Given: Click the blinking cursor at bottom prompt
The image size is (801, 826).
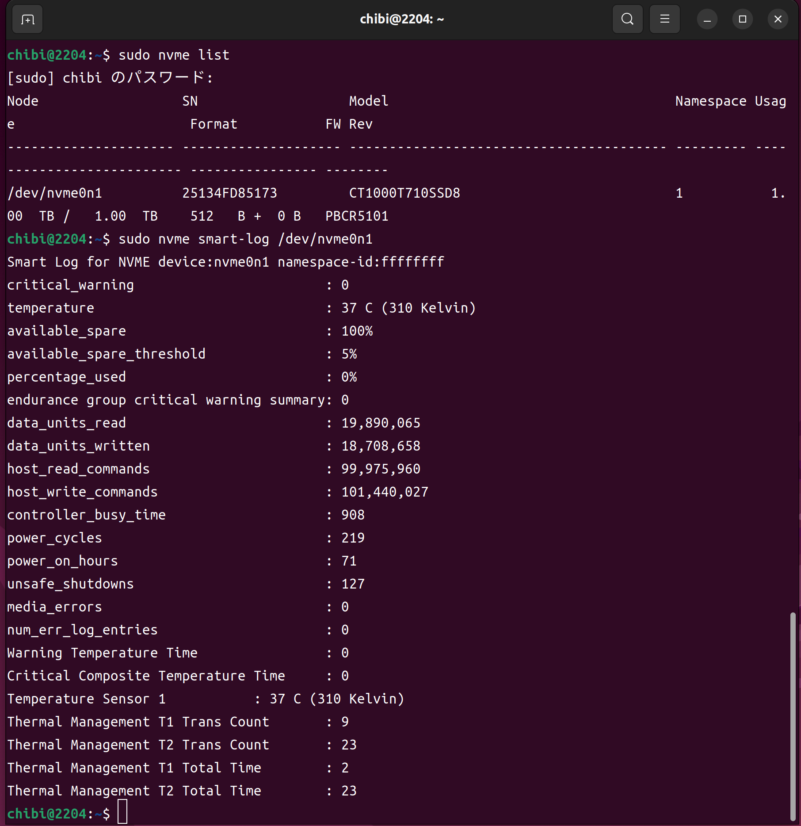Looking at the screenshot, I should point(122,812).
